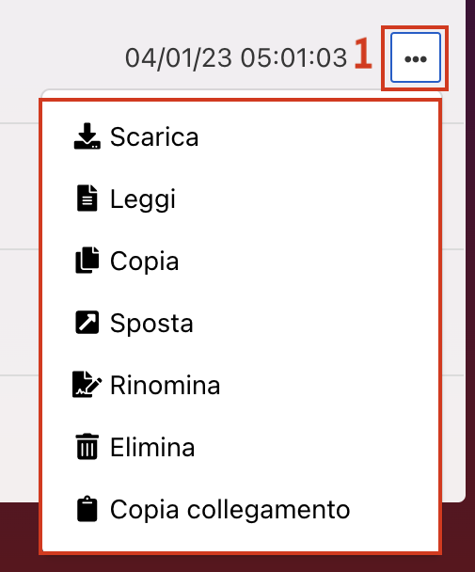Click the duplicate pages icon beside Copia

click(x=87, y=261)
